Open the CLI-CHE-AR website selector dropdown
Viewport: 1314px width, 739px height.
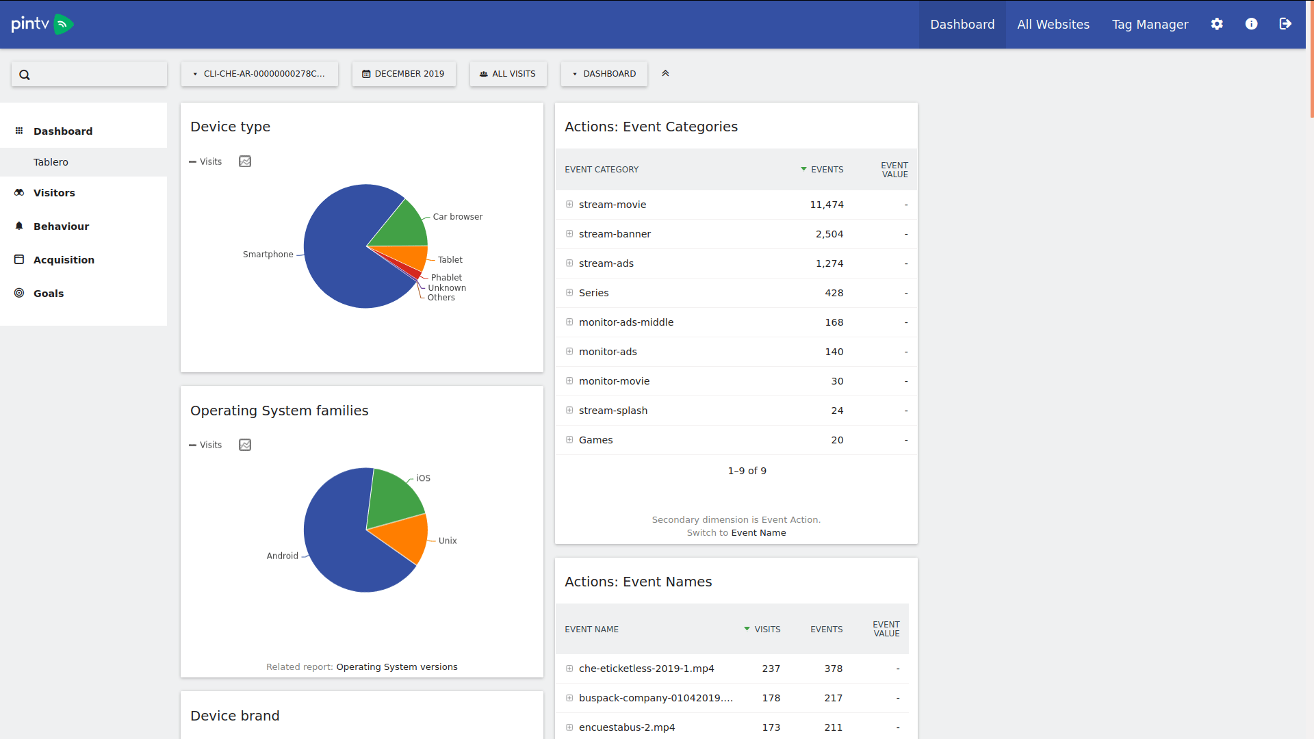(x=259, y=74)
